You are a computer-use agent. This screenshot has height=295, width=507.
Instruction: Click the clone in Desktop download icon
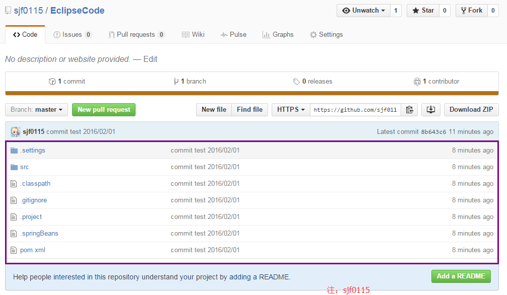[431, 110]
